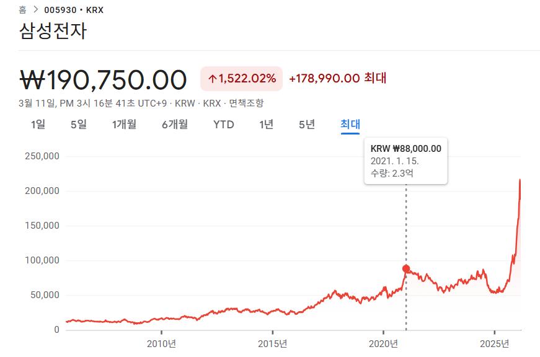Click the +178,990.00 최대 change text

[338, 78]
